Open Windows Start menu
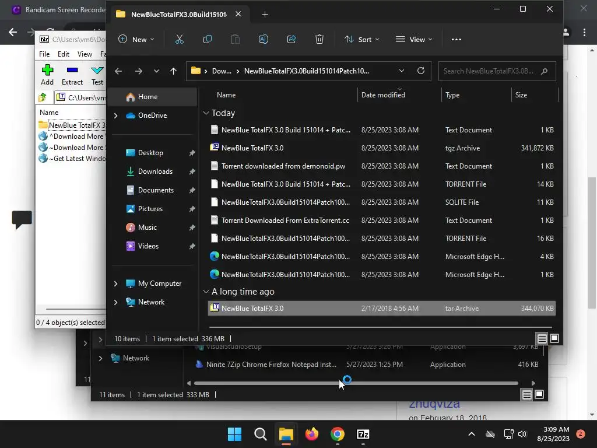Image resolution: width=597 pixels, height=448 pixels. point(234,434)
